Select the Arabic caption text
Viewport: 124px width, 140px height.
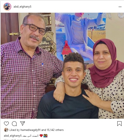pyautogui.click(x=30, y=136)
